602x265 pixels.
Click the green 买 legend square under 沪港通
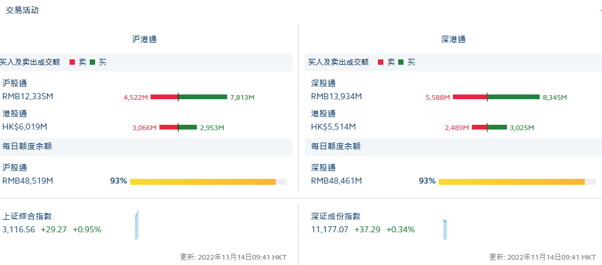click(92, 62)
